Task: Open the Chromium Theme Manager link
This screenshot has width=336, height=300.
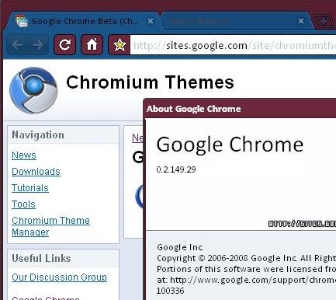Action: pyautogui.click(x=50, y=226)
